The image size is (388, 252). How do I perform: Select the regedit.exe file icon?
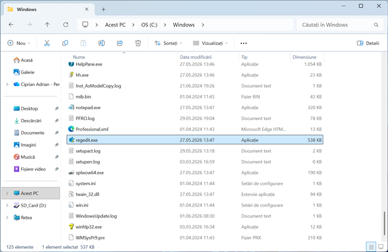click(71, 140)
